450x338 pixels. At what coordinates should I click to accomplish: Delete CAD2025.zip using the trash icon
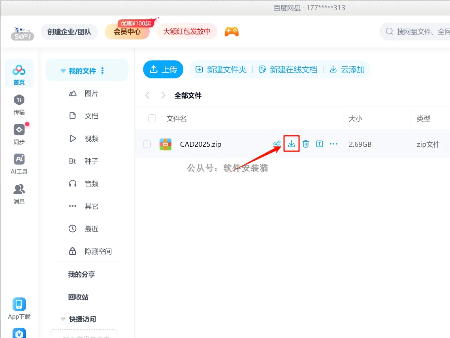click(305, 144)
